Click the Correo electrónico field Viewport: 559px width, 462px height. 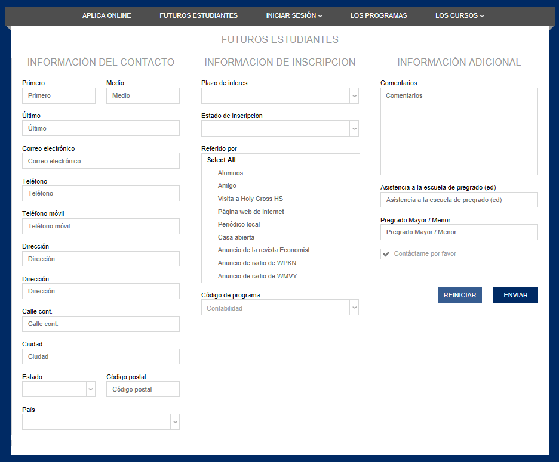coord(100,160)
